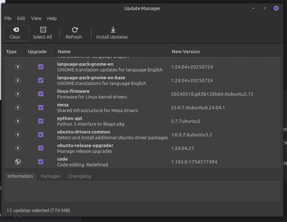Click the type icon beside python-apt
This screenshot has height=222, width=287.
click(x=18, y=121)
